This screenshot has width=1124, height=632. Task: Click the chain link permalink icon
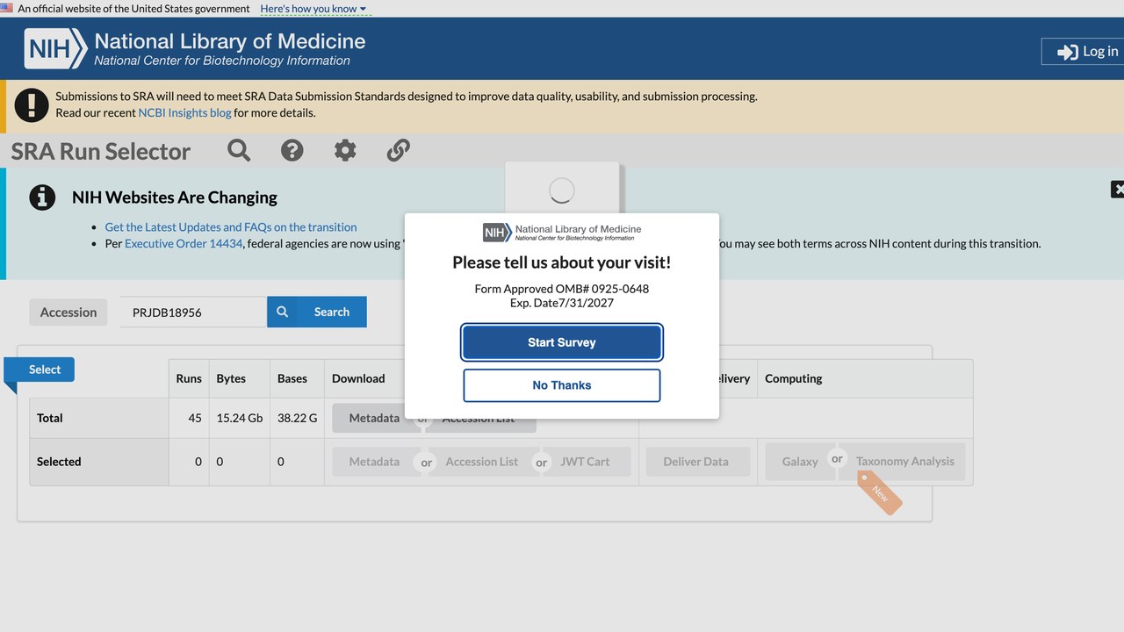pyautogui.click(x=399, y=150)
